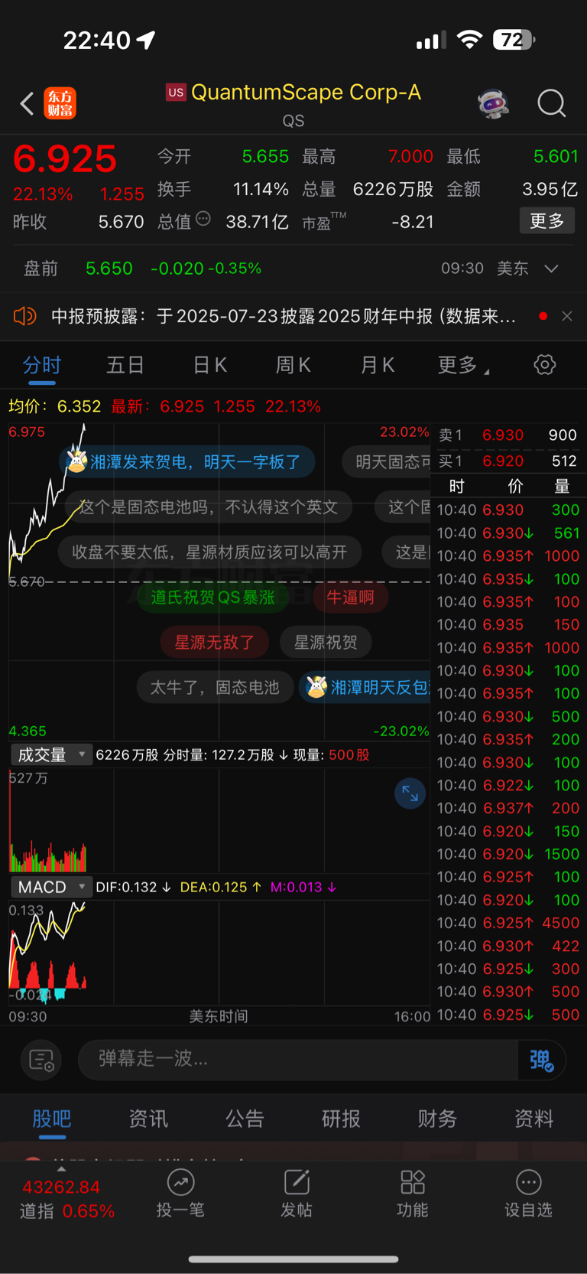The height and width of the screenshot is (1274, 587).
Task: Open the 财务 tab
Action: (437, 1119)
